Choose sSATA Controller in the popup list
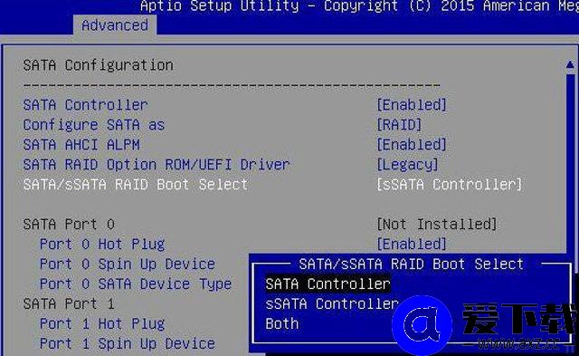 [x=332, y=303]
